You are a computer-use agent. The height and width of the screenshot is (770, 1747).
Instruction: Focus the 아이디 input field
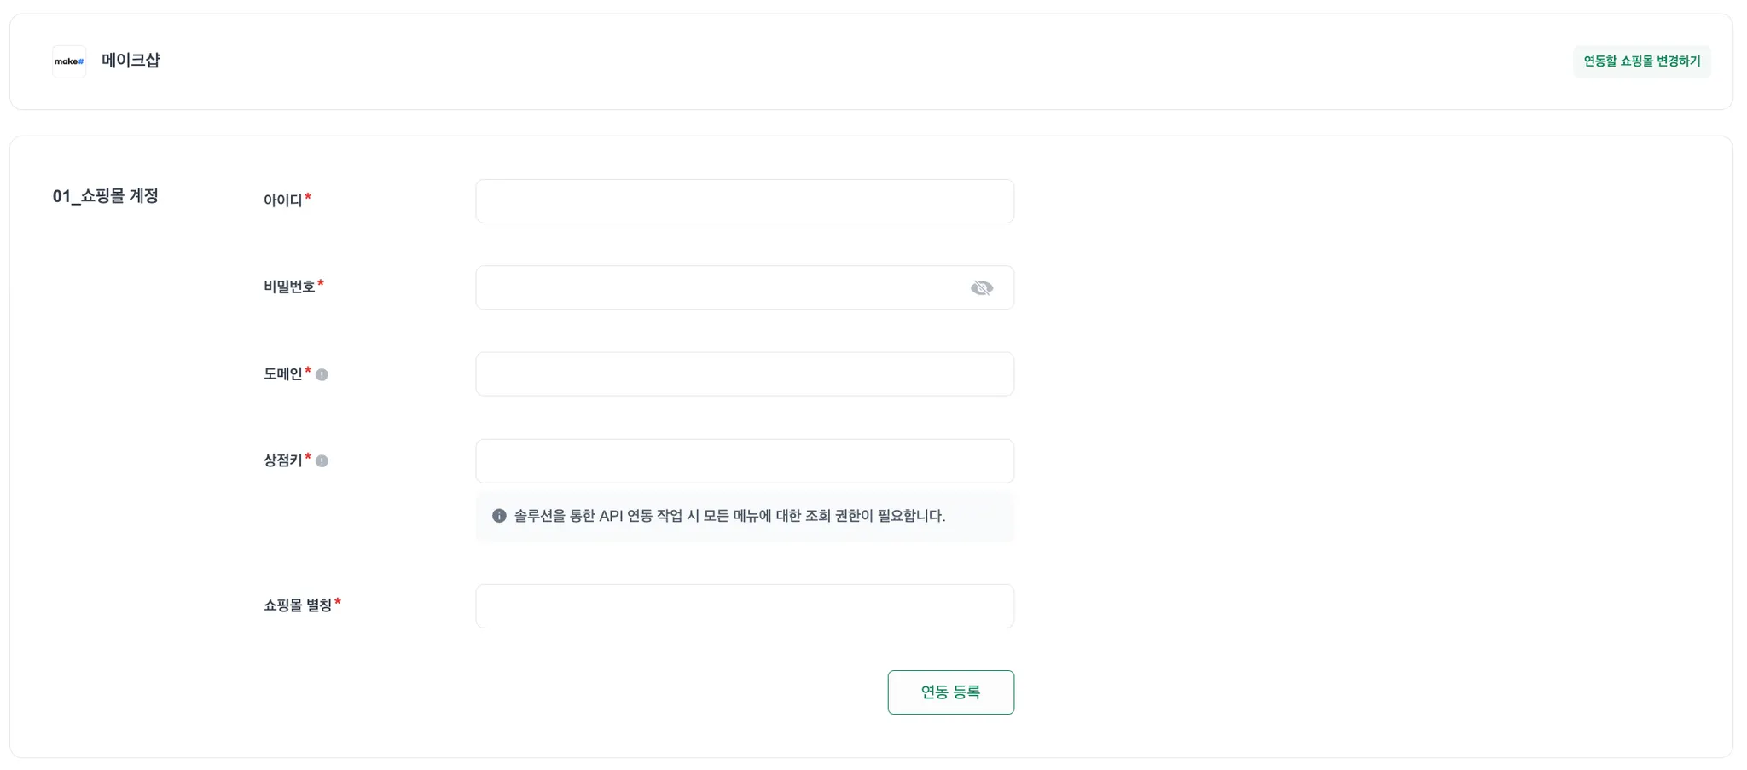[744, 201]
